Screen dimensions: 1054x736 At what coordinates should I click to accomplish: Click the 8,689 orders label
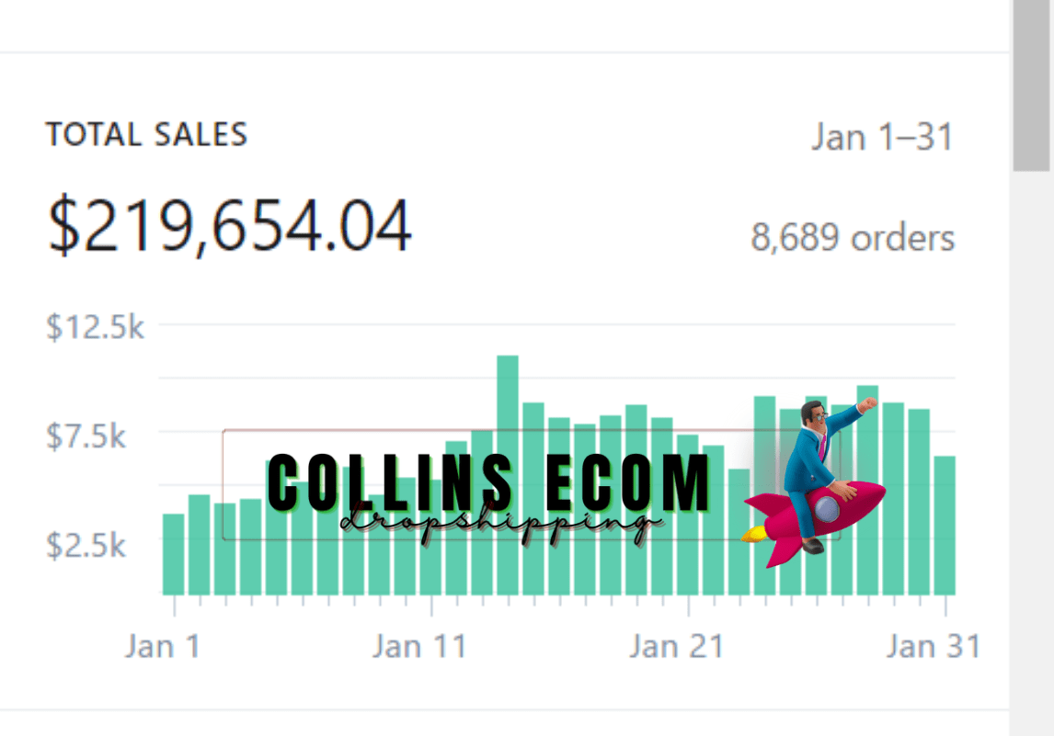tap(852, 237)
